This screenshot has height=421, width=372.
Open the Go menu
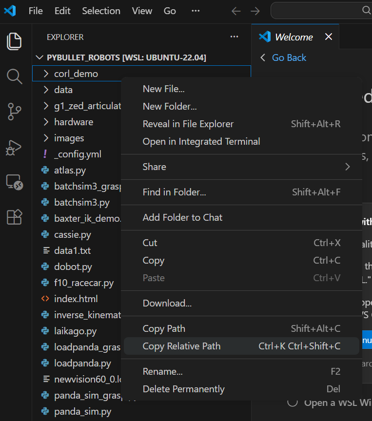coord(169,10)
